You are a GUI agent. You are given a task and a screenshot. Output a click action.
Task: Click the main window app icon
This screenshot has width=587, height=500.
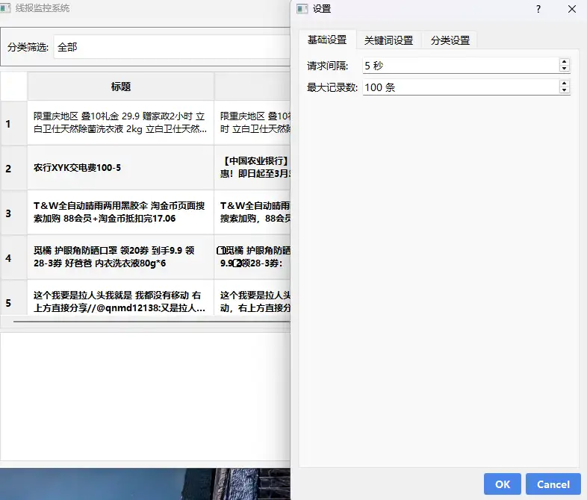[x=6, y=7]
